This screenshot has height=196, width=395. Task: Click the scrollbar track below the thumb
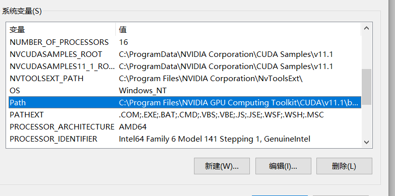367,120
